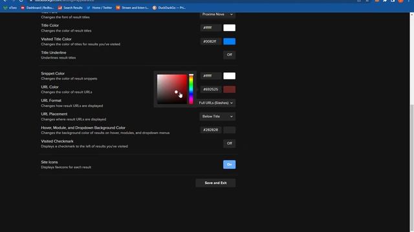Edit the Visited Title Color hex field
The height and width of the screenshot is (232, 414).
pyautogui.click(x=211, y=41)
